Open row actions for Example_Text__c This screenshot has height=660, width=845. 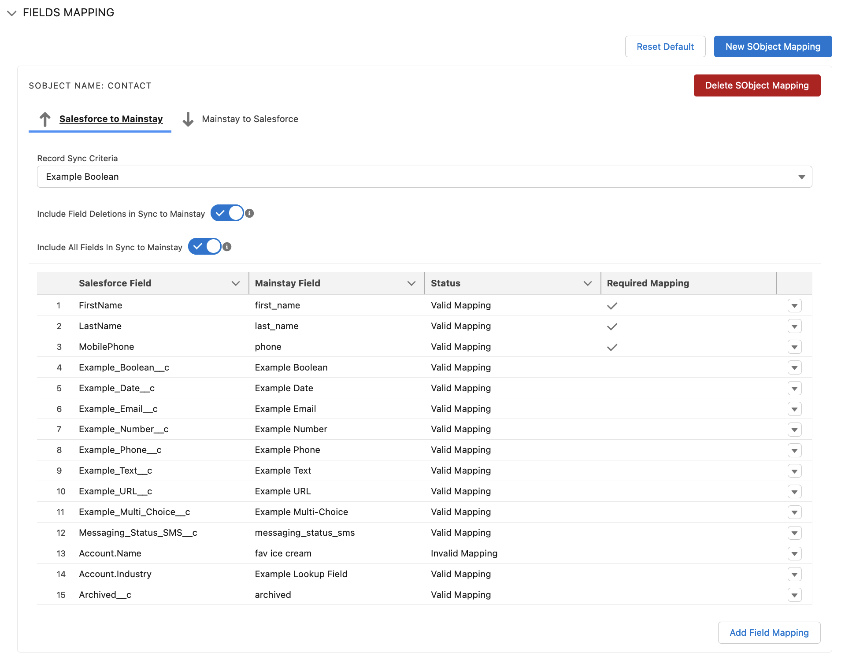click(794, 471)
